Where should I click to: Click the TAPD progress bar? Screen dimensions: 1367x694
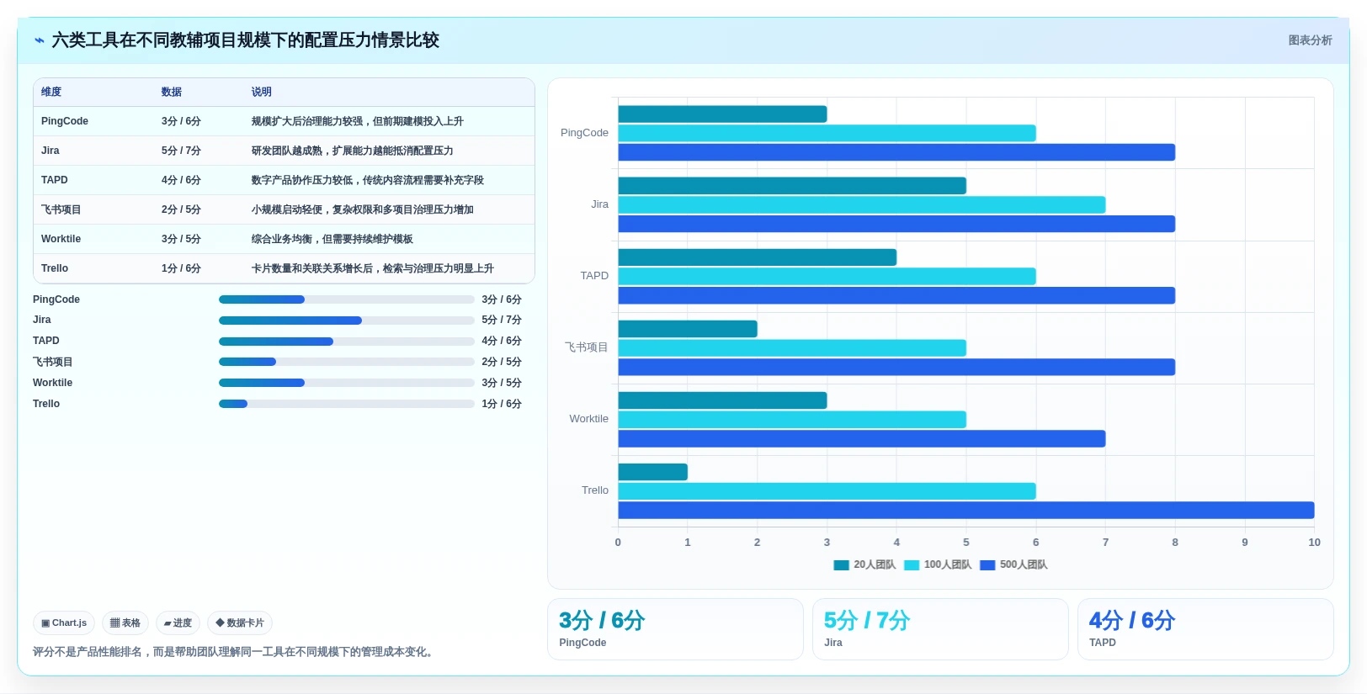347,342
